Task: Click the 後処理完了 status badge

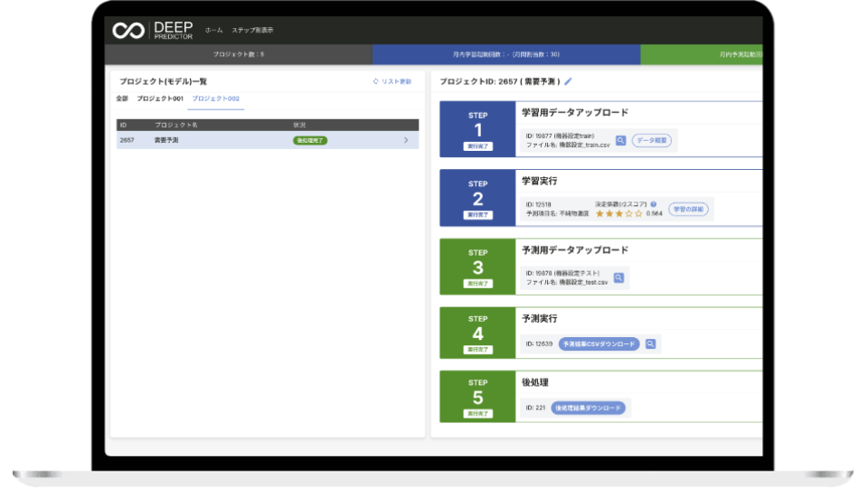Action: click(310, 140)
